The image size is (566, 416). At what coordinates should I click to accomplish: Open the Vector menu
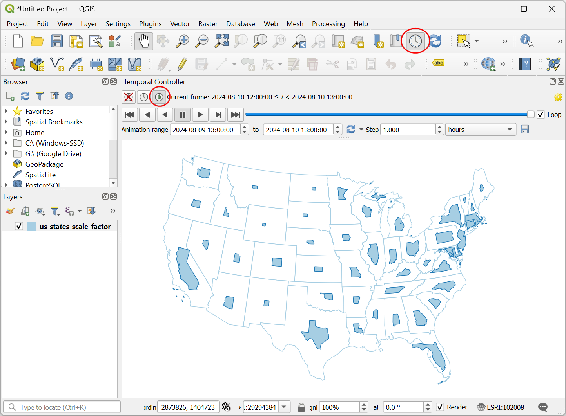click(180, 24)
